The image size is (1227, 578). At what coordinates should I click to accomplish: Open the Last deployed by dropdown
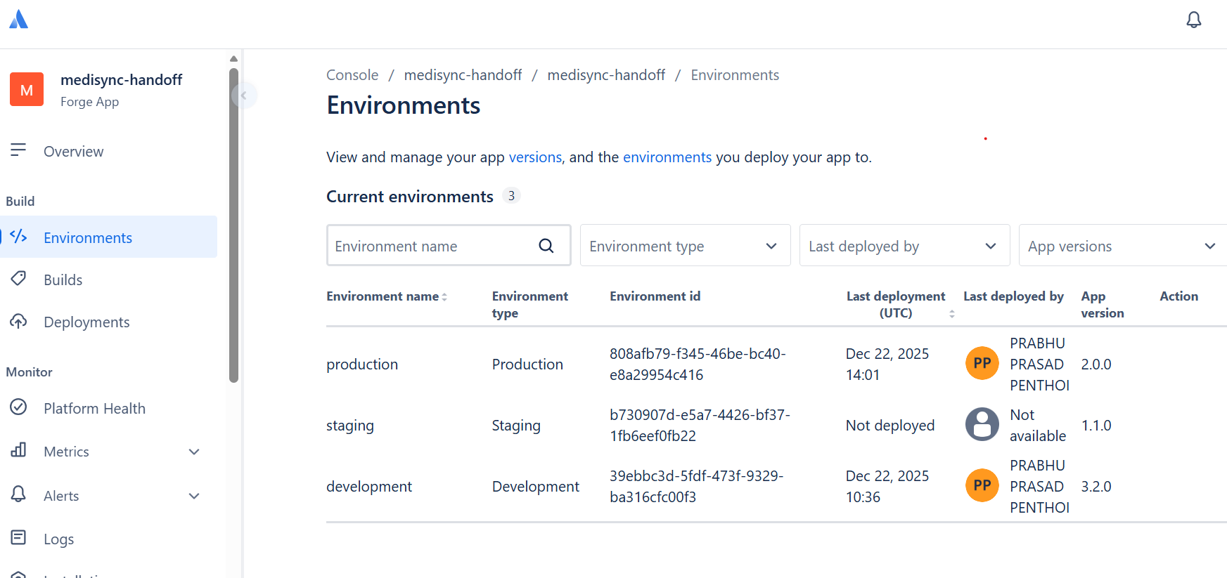pos(904,246)
